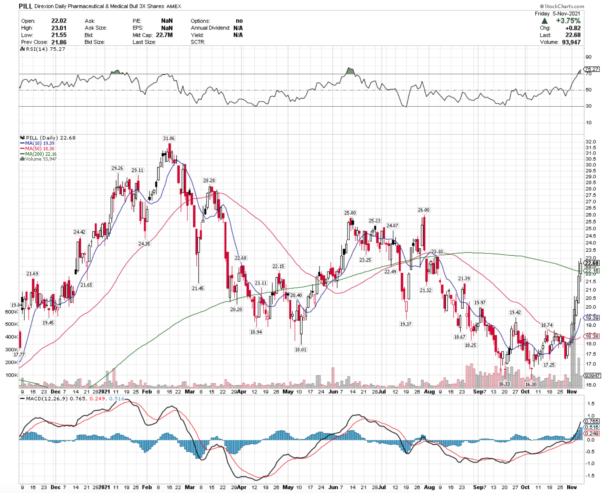The height and width of the screenshot is (493, 606).
Task: Click the Open 22.02 value
Action: (x=59, y=21)
